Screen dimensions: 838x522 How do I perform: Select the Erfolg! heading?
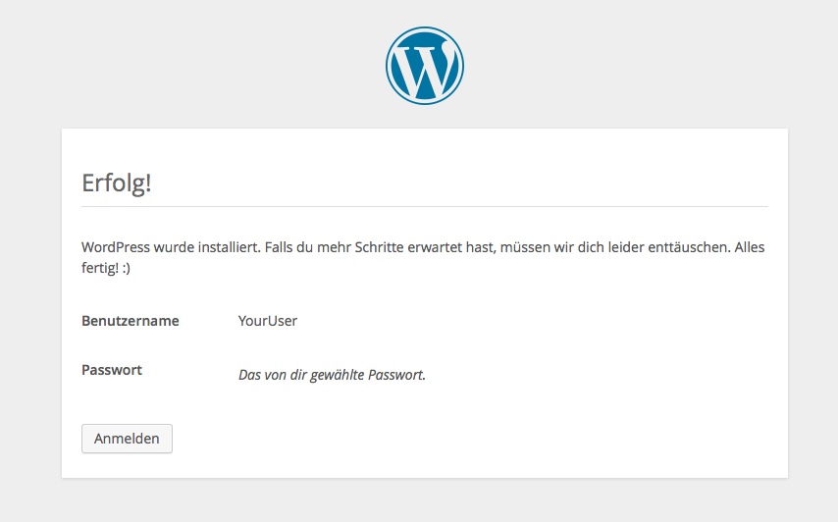[x=117, y=183]
